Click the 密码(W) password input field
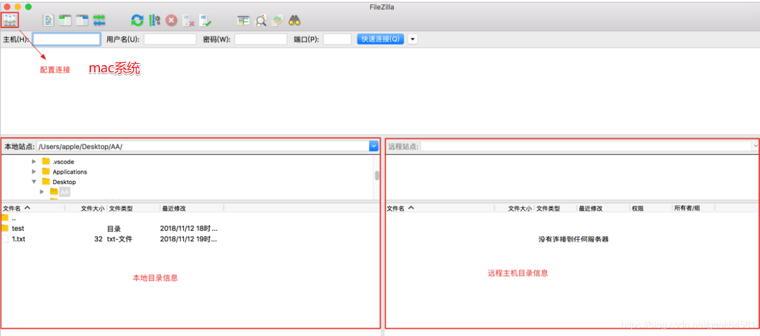760x336 pixels. 261,39
